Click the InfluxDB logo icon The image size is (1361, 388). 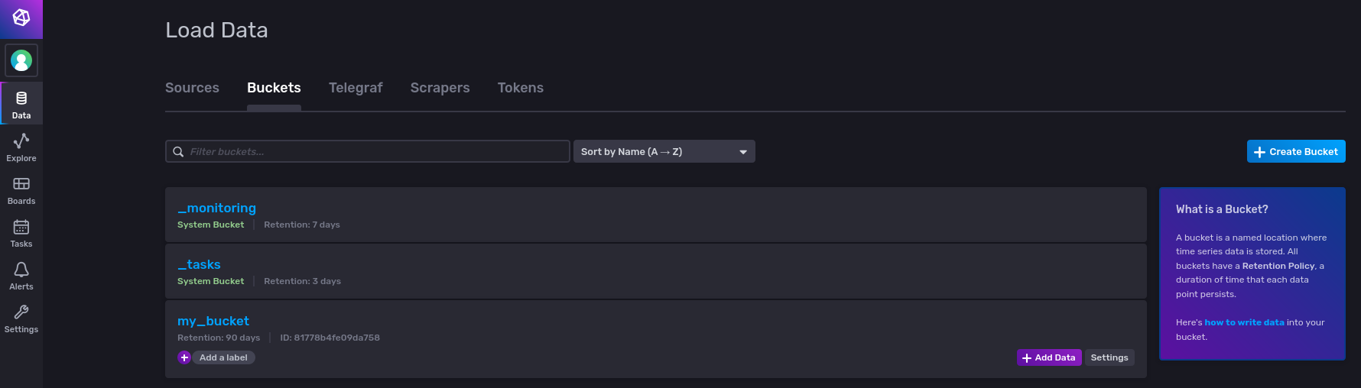click(x=21, y=18)
